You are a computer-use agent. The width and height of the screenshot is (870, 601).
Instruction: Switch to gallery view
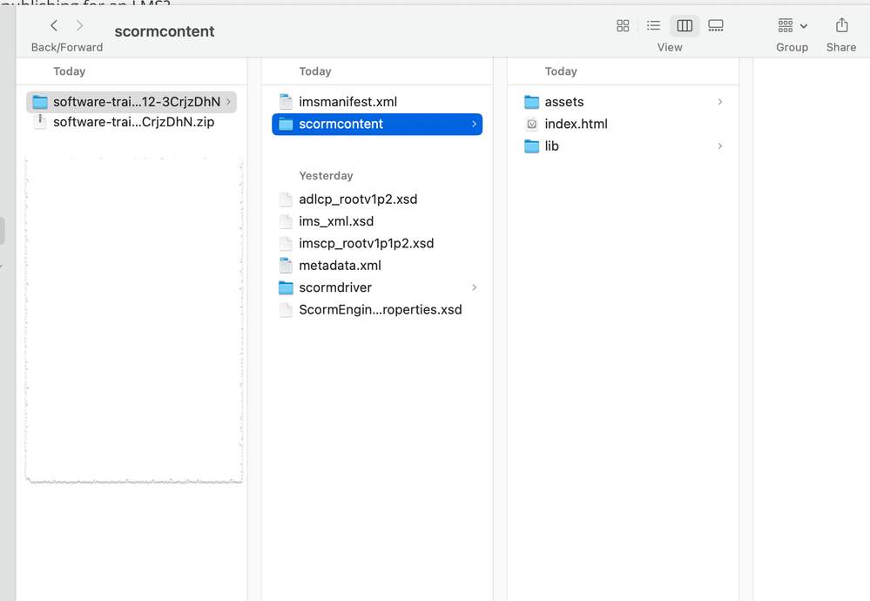click(716, 26)
